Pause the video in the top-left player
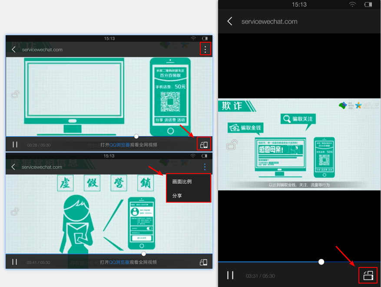The height and width of the screenshot is (287, 381). [15, 145]
